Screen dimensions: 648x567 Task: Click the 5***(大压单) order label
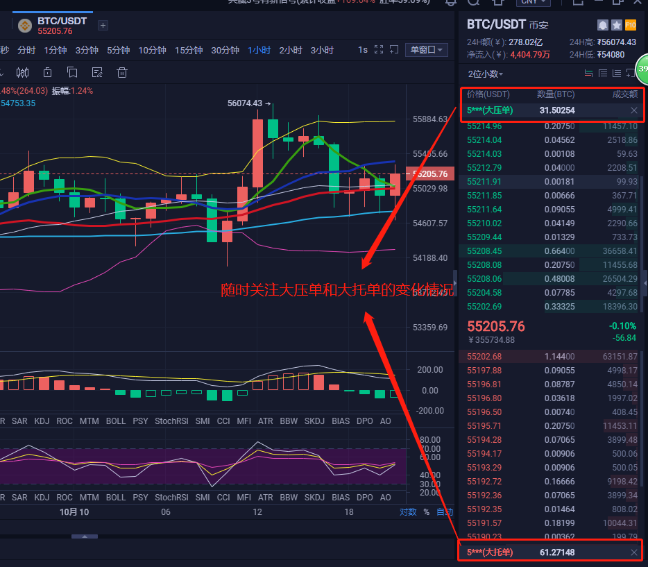tap(490, 110)
